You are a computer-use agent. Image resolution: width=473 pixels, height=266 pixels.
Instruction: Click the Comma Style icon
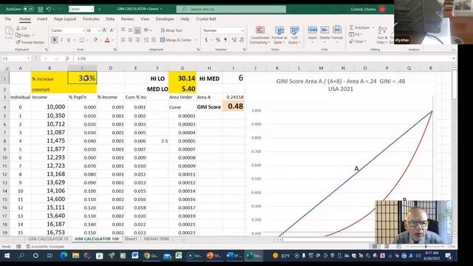225,40
